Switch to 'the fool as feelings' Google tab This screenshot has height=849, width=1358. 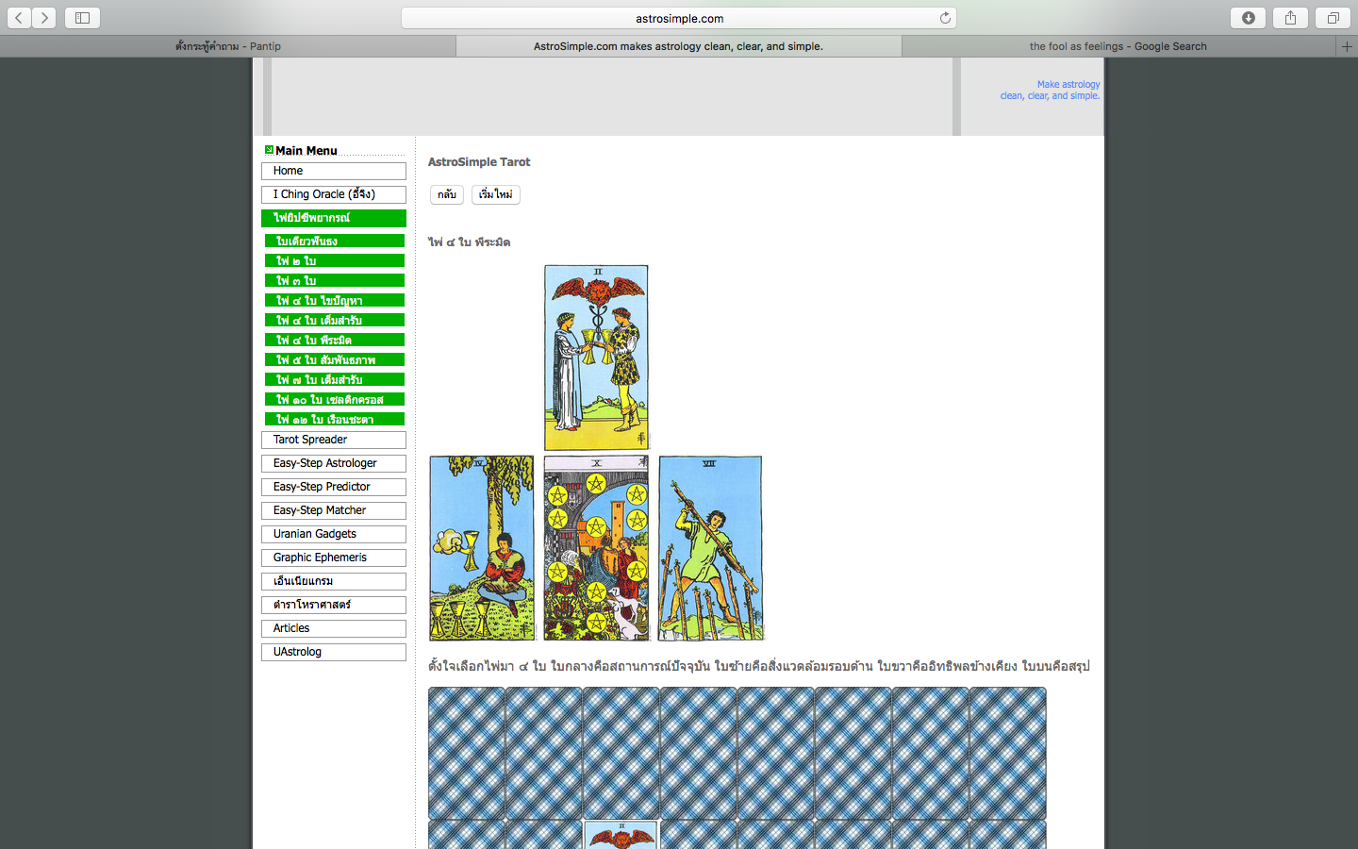1118,46
